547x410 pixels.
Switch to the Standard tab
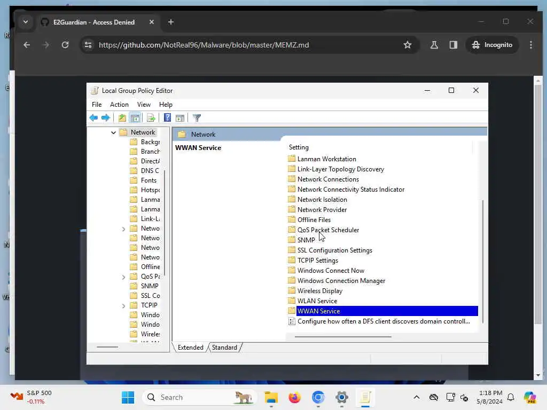point(224,347)
